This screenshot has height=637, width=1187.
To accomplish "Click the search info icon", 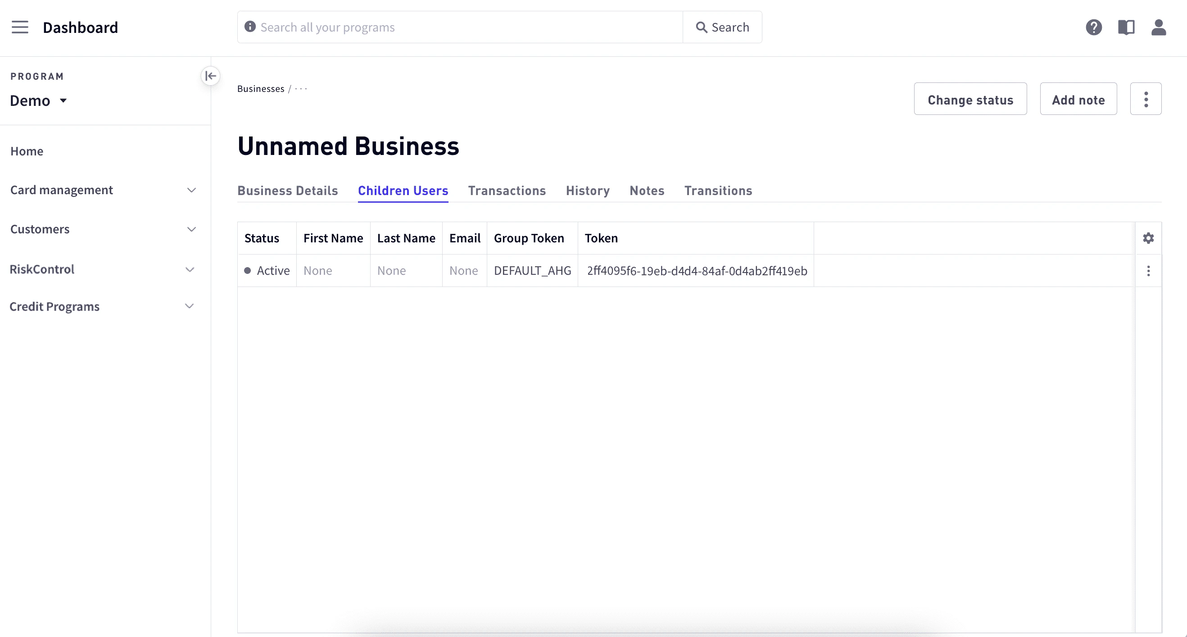I will pyautogui.click(x=250, y=27).
